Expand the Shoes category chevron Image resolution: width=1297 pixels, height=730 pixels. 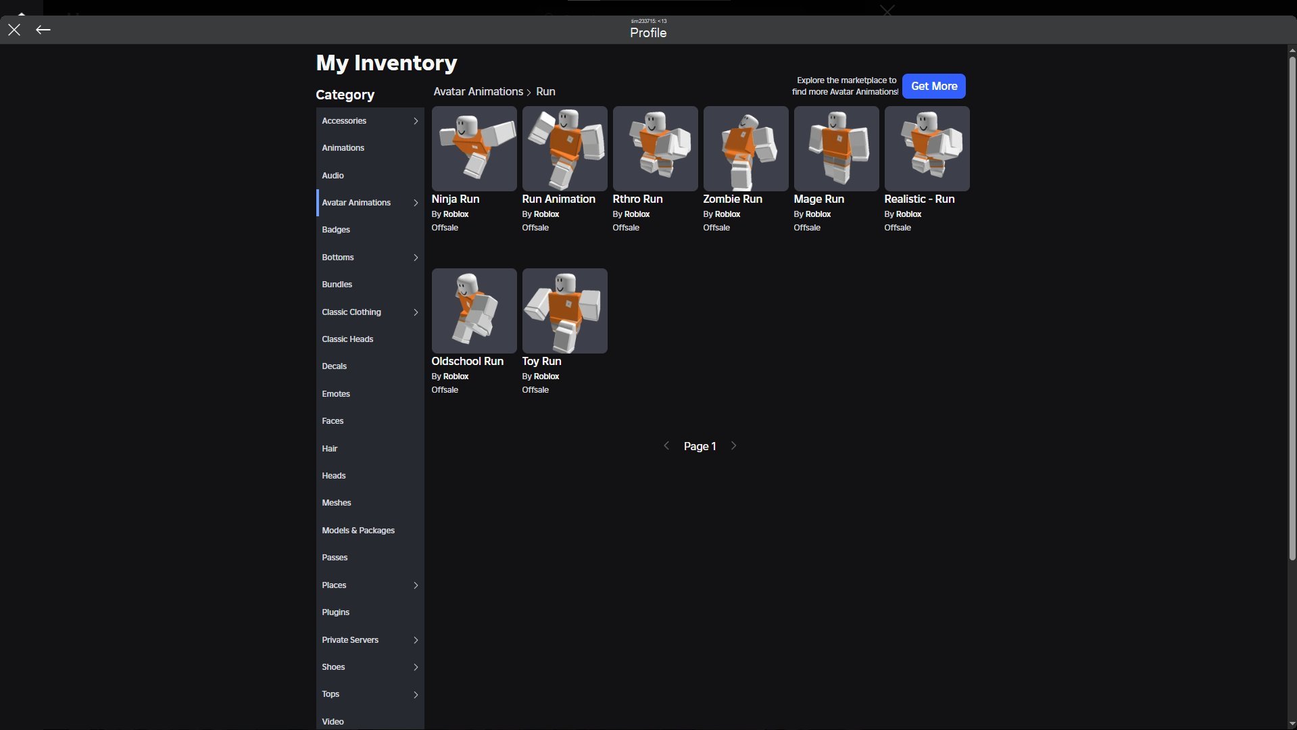coord(416,667)
